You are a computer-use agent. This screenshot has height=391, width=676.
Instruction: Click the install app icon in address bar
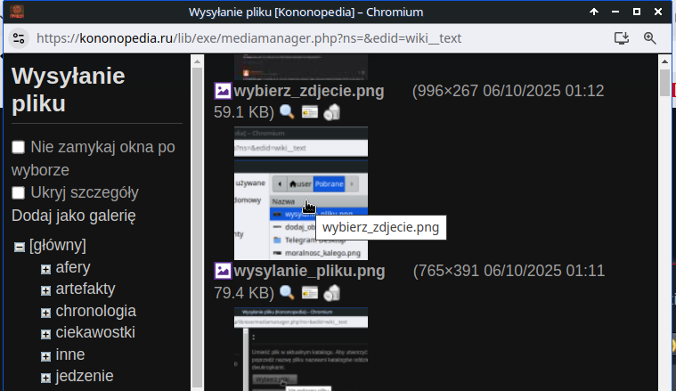pyautogui.click(x=623, y=38)
